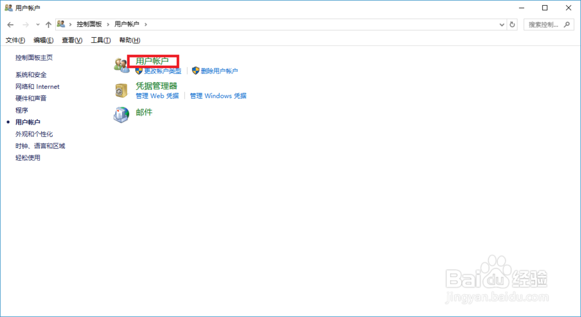Expand the first chevron in address bar
The height and width of the screenshot is (317, 581).
coord(70,24)
